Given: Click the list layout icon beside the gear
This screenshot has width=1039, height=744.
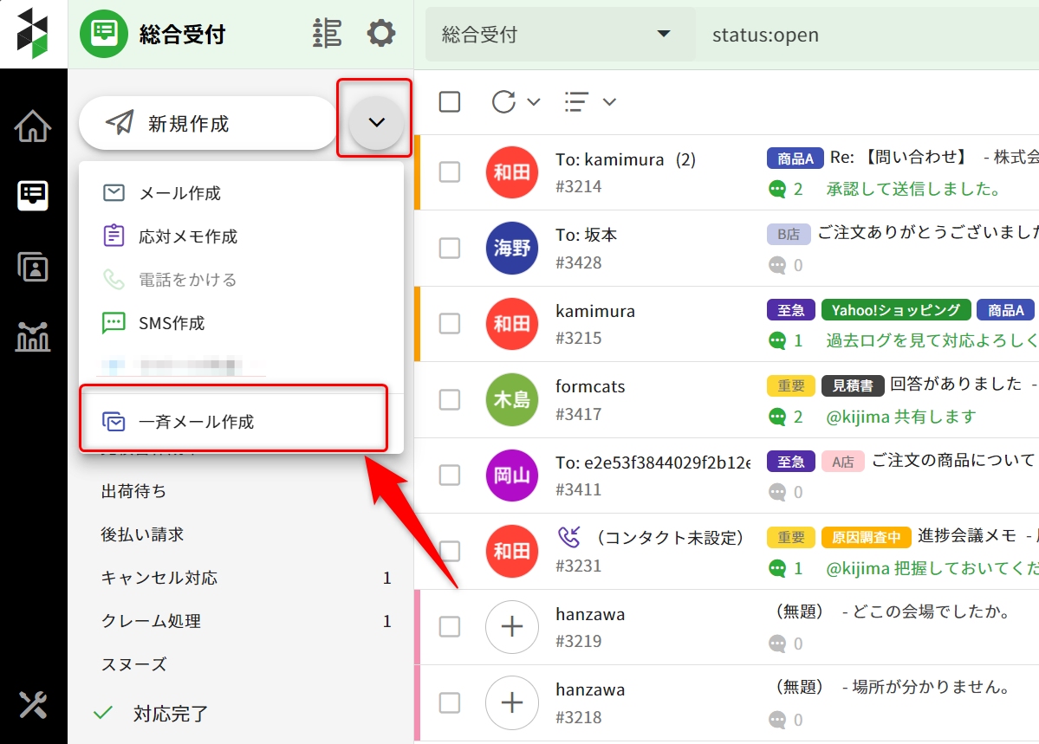Looking at the screenshot, I should pyautogui.click(x=327, y=34).
